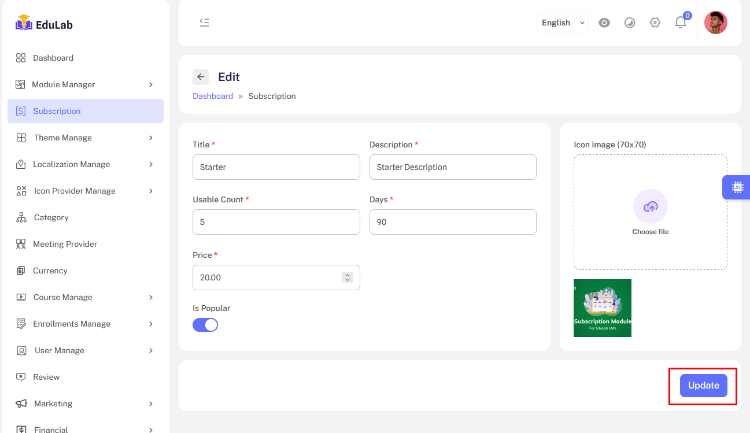Image resolution: width=750 pixels, height=433 pixels.
Task: Click the Subscription Module image thumbnail
Action: click(602, 308)
